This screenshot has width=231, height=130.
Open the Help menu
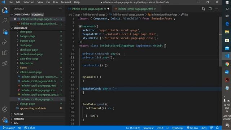(x=77, y=2)
